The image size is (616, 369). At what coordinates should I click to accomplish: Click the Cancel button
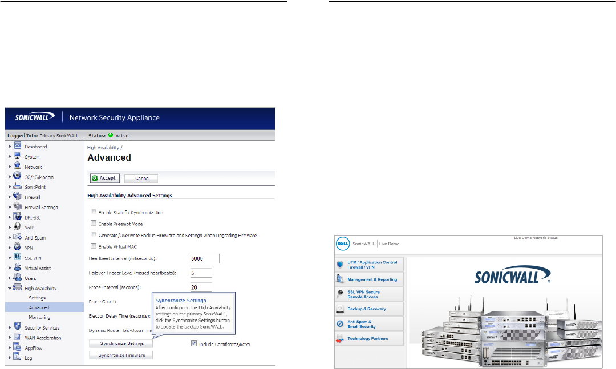click(x=141, y=178)
